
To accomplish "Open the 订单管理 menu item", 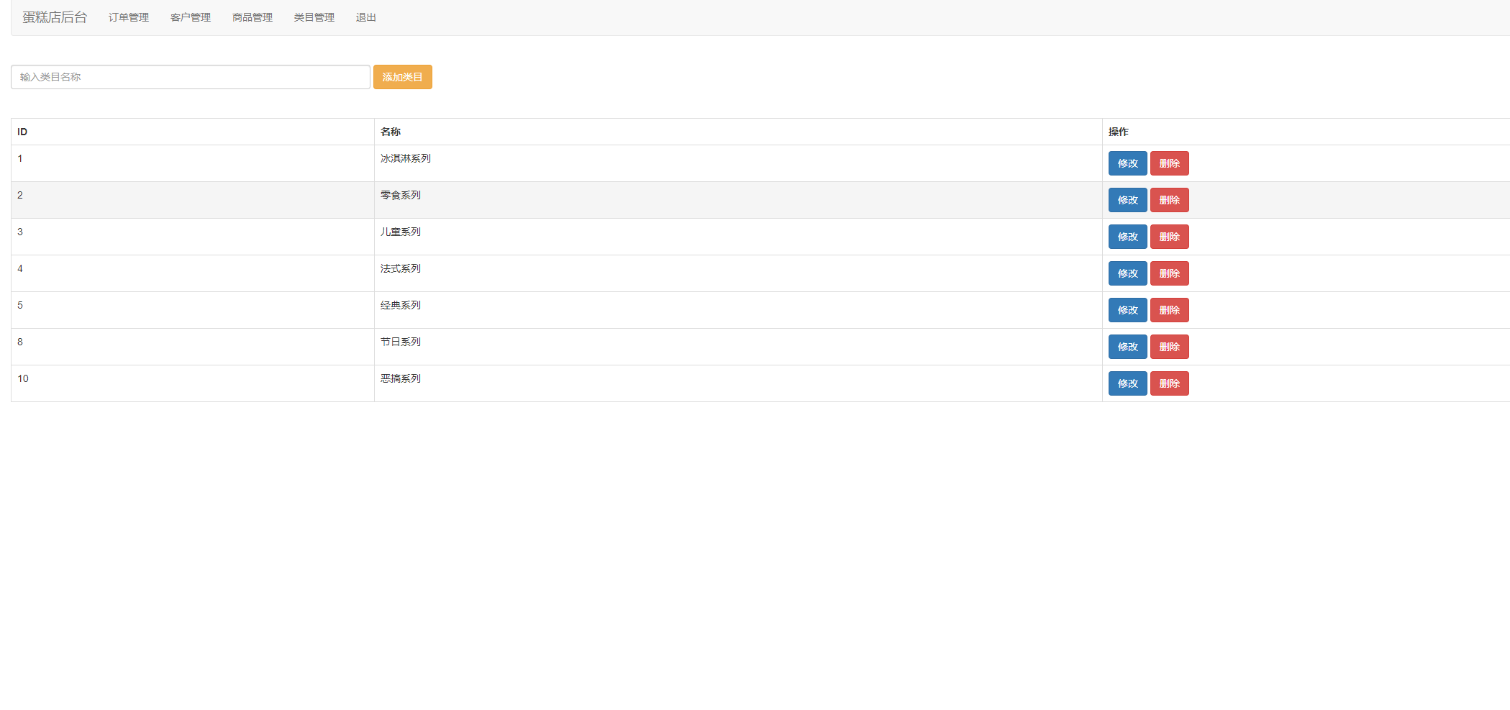I will coord(129,17).
